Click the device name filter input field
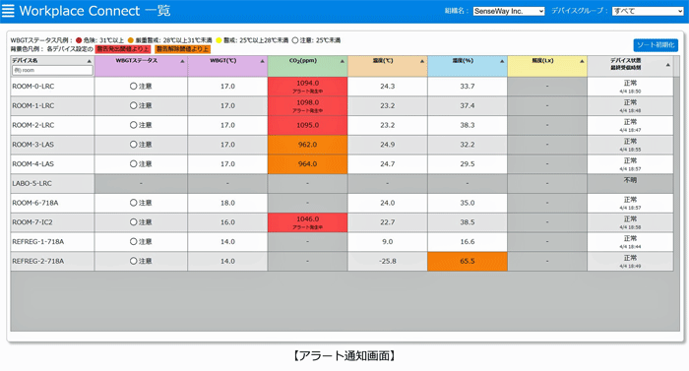This screenshot has height=371, width=689. 52,70
